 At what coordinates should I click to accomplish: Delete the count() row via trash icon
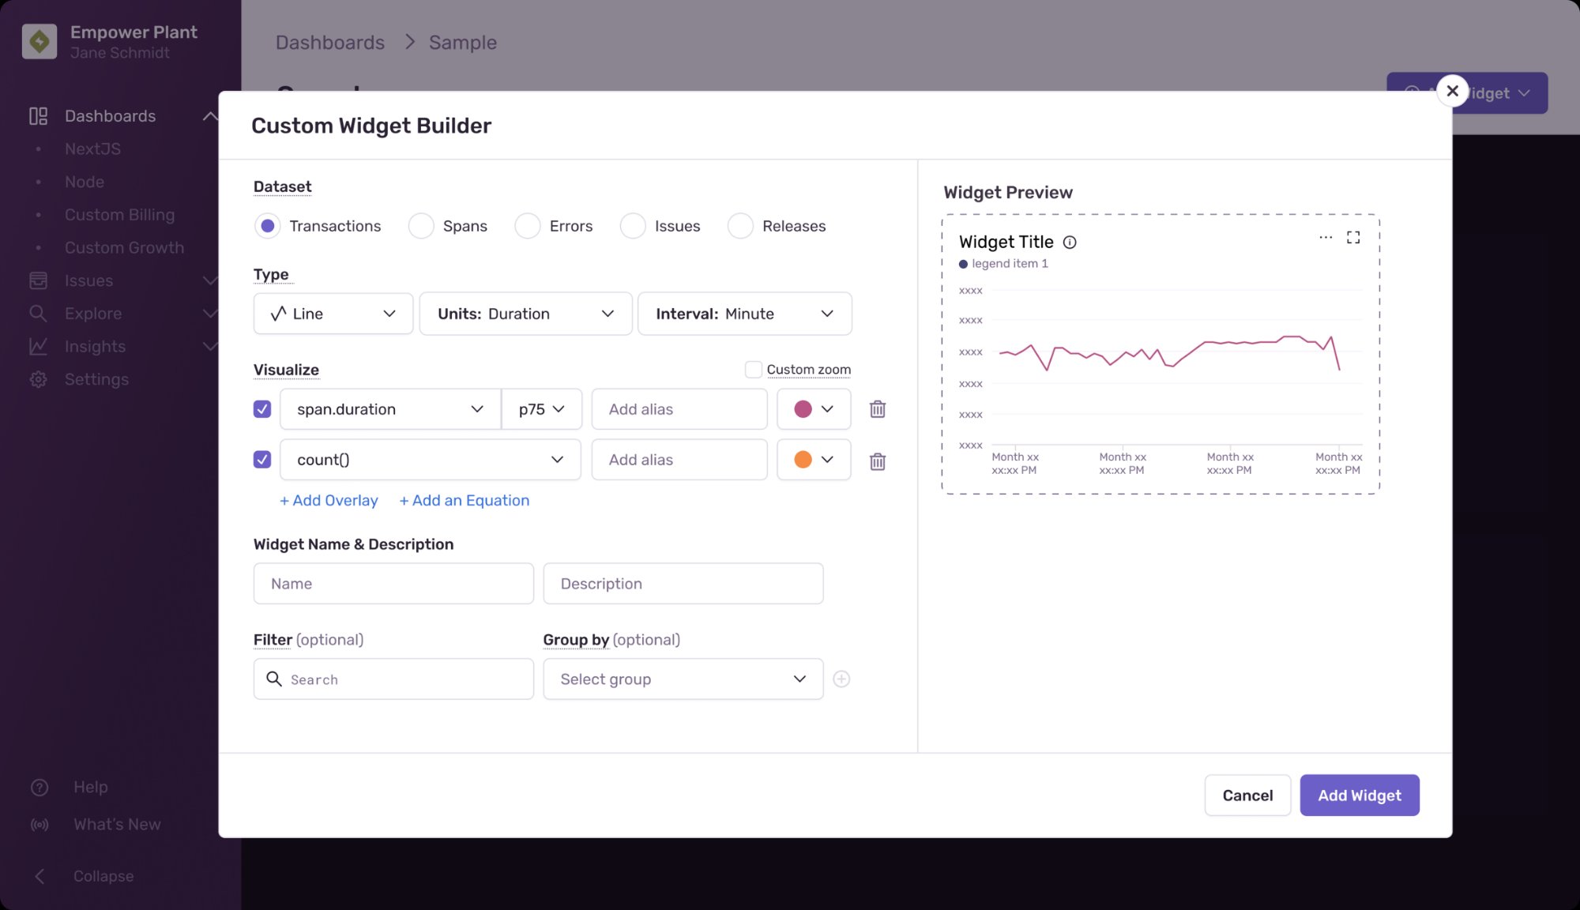tap(877, 461)
